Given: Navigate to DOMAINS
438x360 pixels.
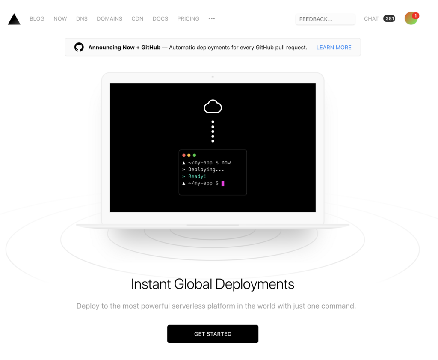Looking at the screenshot, I should tap(109, 19).
